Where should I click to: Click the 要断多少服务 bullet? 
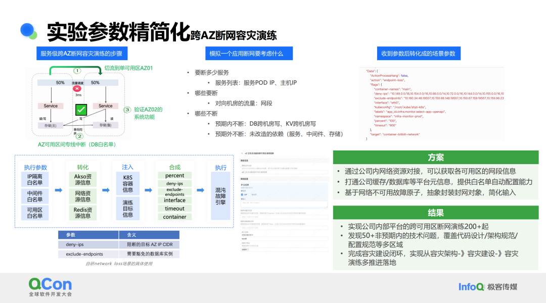(x=212, y=72)
